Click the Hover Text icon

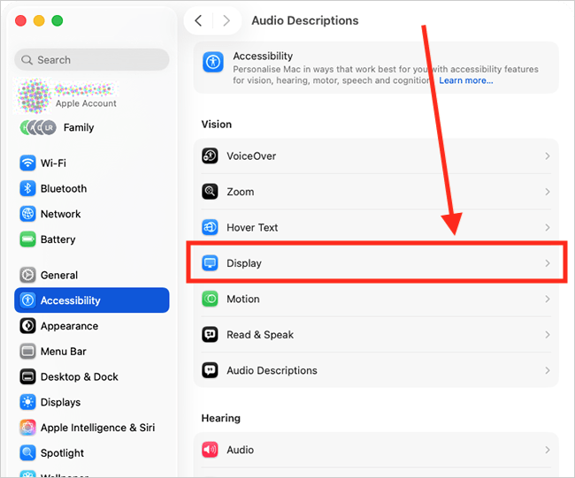(211, 228)
